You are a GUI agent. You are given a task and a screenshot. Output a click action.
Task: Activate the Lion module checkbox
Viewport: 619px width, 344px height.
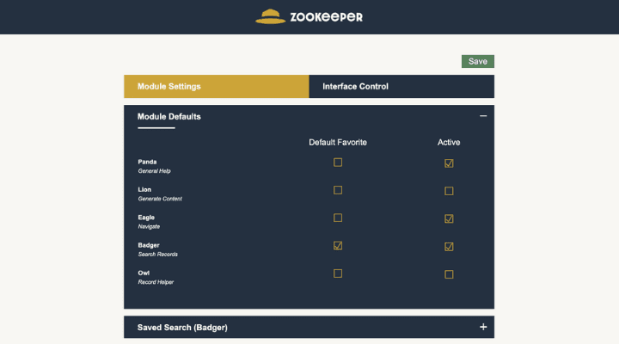click(x=449, y=191)
